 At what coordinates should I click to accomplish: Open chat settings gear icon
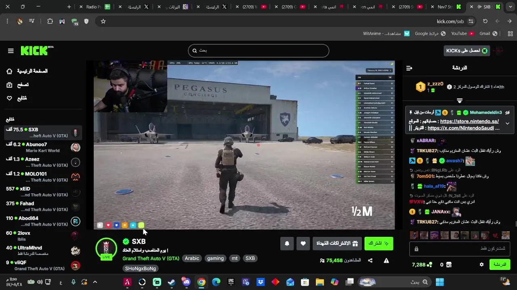point(481,265)
